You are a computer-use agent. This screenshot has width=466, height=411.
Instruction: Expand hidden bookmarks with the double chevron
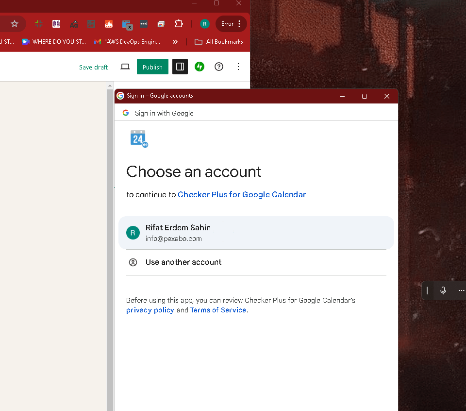(x=175, y=42)
